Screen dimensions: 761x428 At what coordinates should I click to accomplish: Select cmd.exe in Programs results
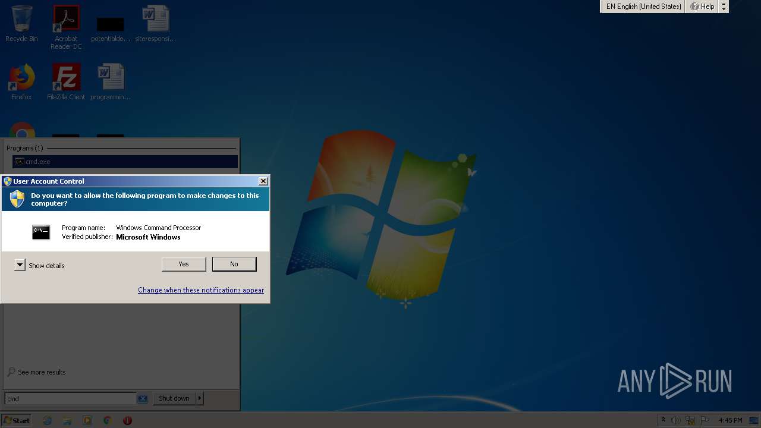point(125,162)
